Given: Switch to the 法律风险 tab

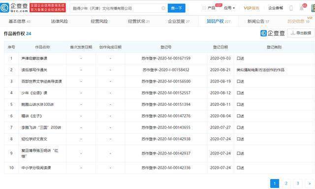Looking at the screenshot, I should (x=59, y=21).
